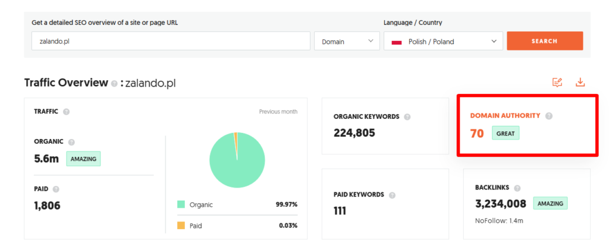
Task: Open the edit report note icon
Action: [557, 82]
